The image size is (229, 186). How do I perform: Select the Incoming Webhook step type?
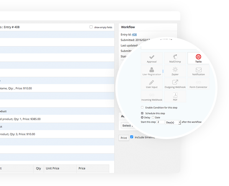coord(152,96)
